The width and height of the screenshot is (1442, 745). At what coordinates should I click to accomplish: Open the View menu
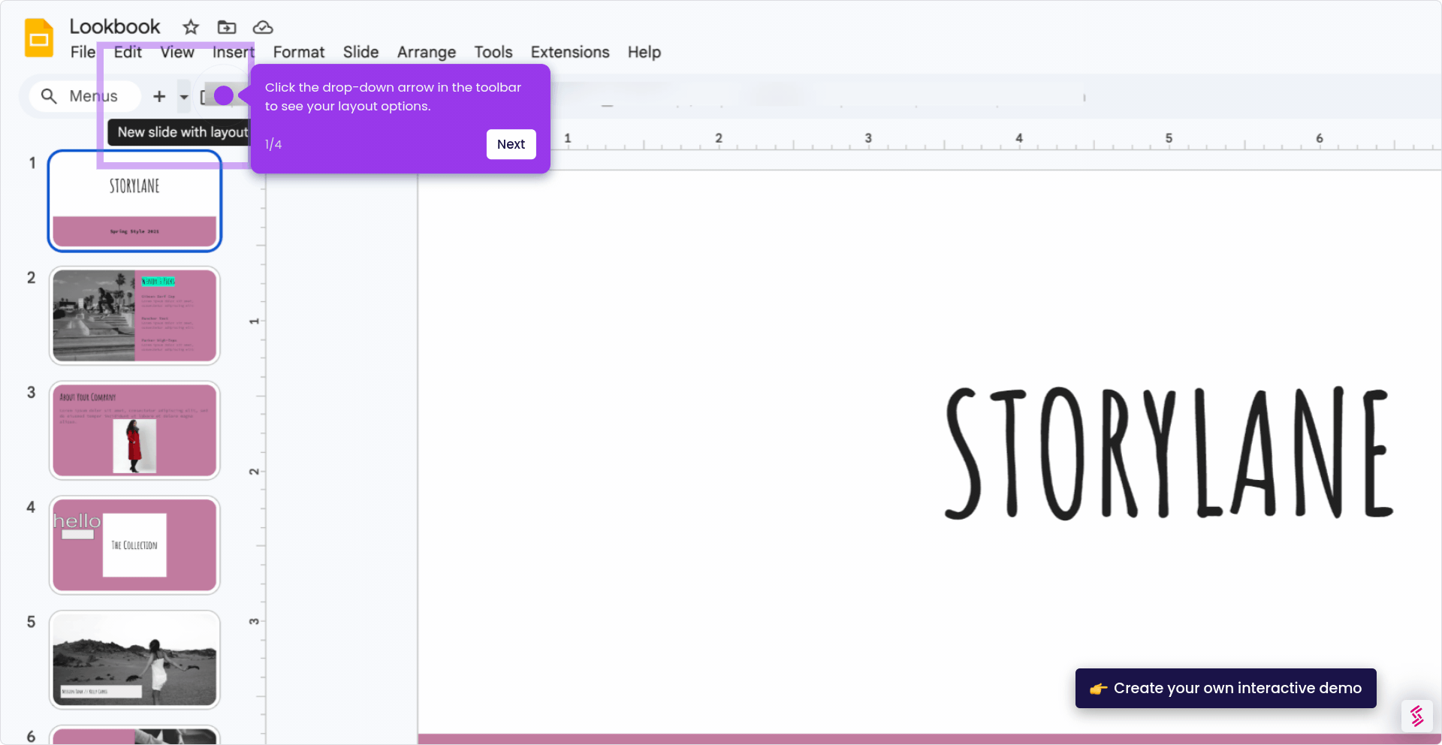(x=177, y=53)
